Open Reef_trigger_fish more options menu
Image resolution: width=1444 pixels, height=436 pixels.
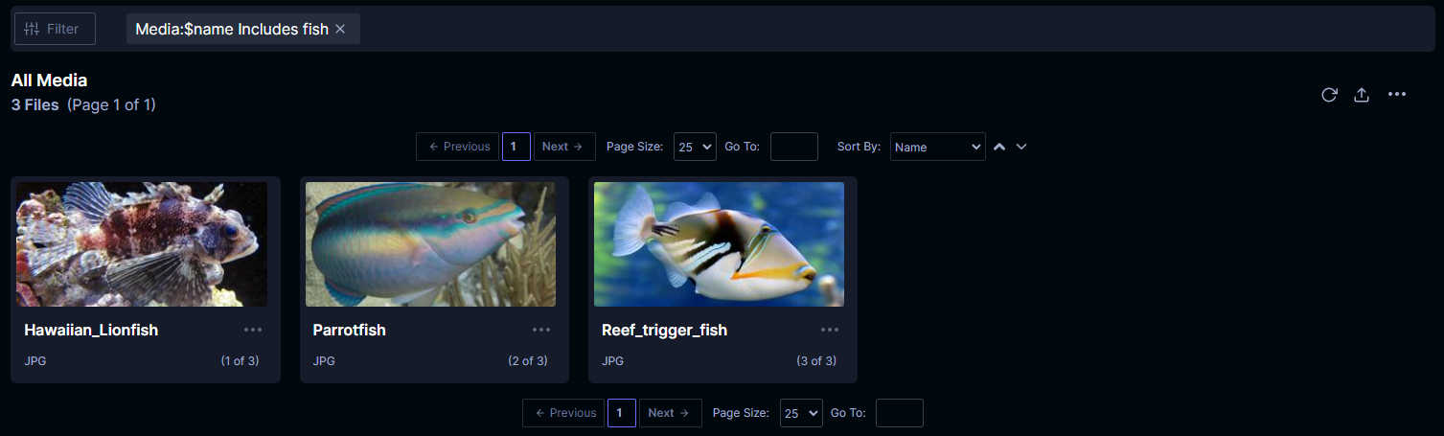coord(830,330)
